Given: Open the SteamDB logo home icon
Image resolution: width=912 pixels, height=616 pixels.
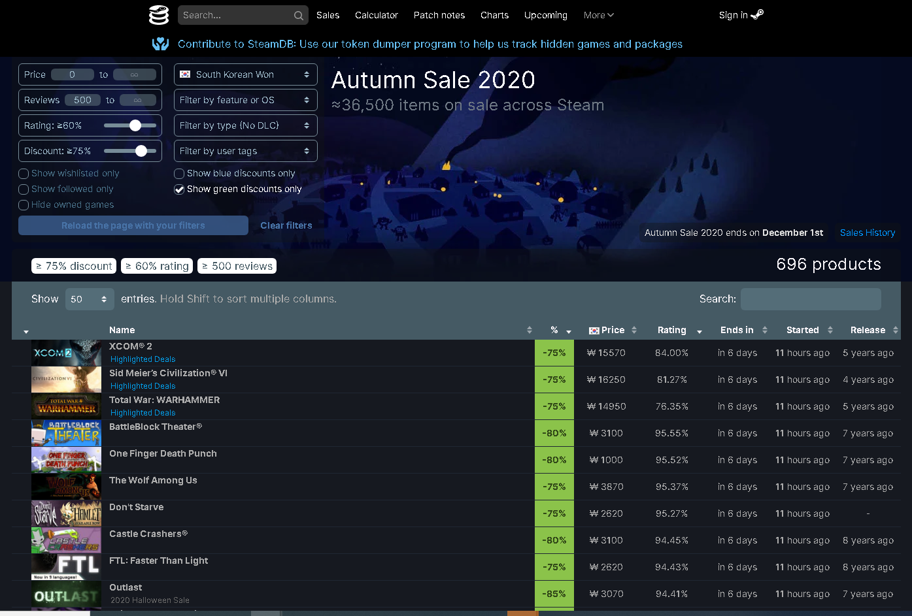Looking at the screenshot, I should (159, 15).
